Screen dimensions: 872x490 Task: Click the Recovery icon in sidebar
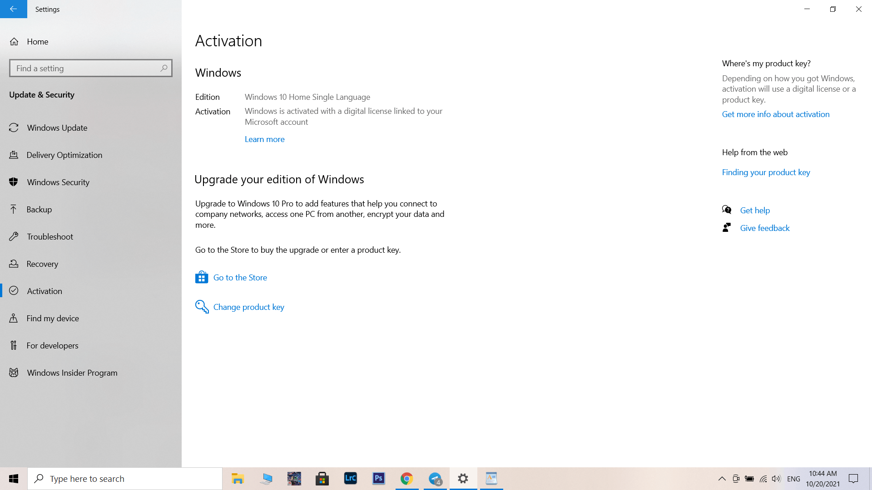point(14,264)
